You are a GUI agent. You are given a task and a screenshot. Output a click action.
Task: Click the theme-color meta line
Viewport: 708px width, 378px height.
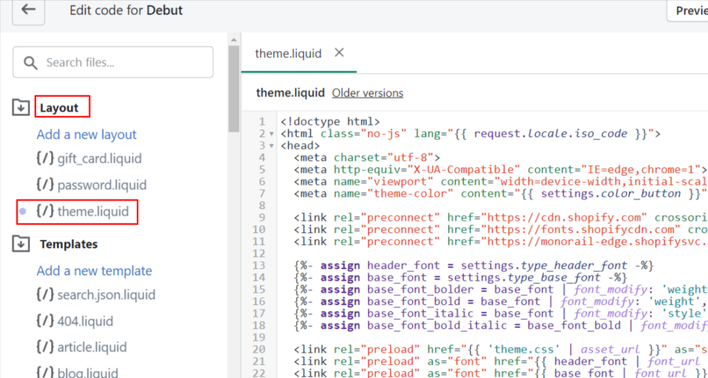pyautogui.click(x=500, y=194)
